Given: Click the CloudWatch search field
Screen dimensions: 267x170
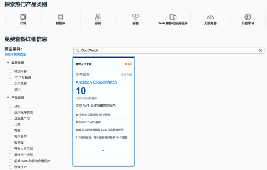Looking at the screenshot, I should pyautogui.click(x=169, y=50).
